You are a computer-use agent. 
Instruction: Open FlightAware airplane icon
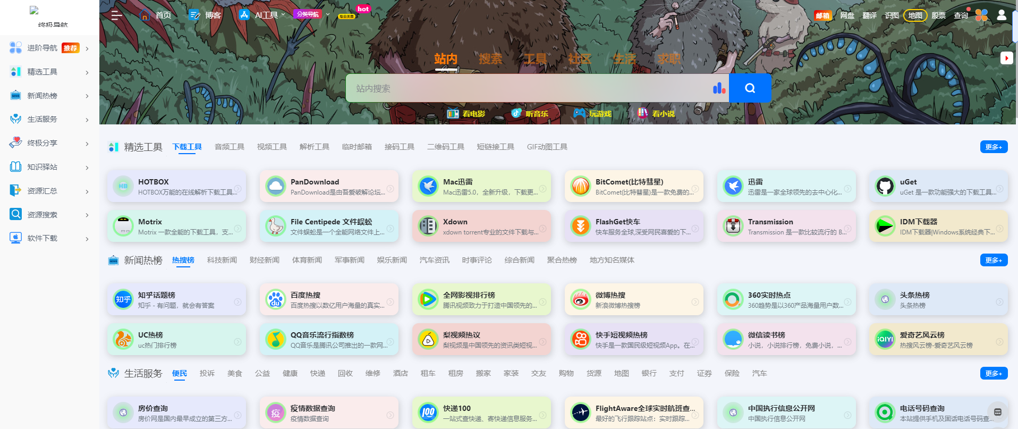pos(581,413)
